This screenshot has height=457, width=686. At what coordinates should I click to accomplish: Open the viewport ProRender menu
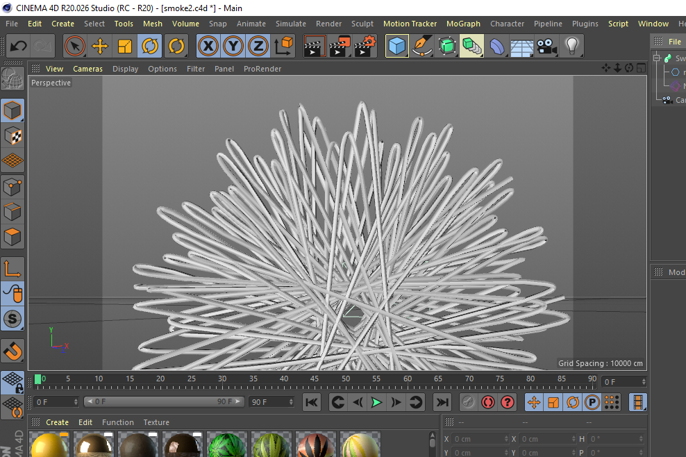(262, 69)
